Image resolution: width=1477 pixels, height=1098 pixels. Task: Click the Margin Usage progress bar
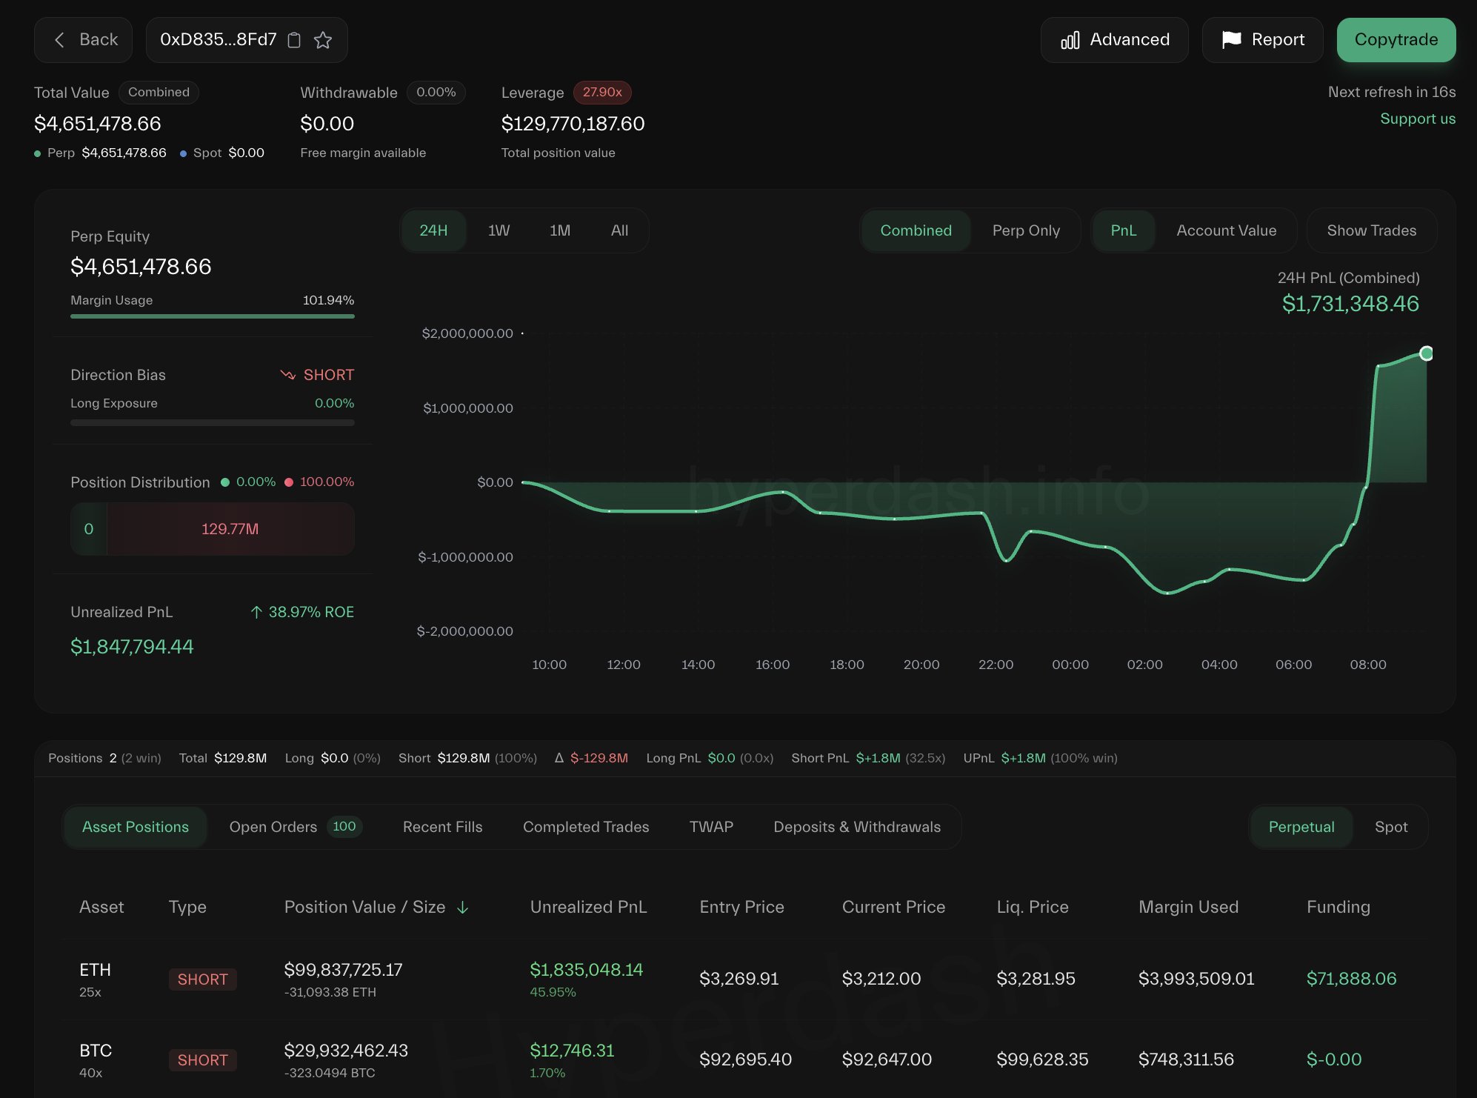pos(212,316)
